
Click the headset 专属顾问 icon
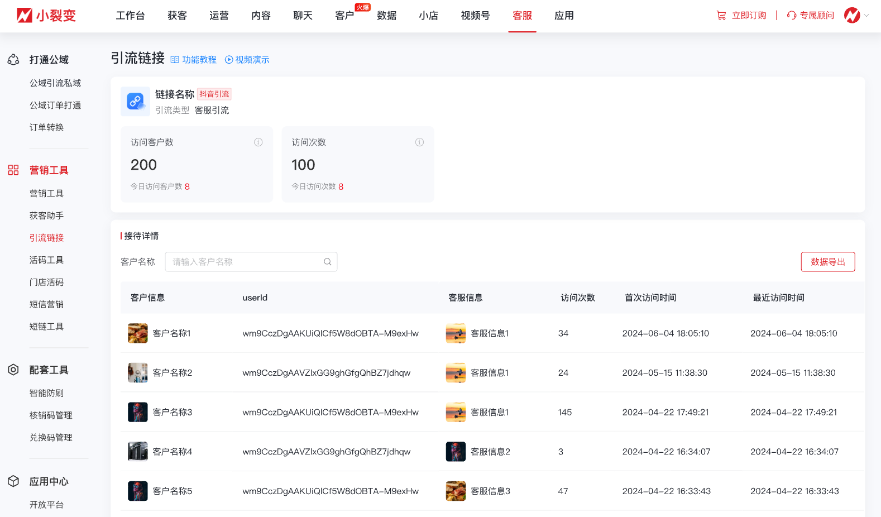pyautogui.click(x=791, y=16)
